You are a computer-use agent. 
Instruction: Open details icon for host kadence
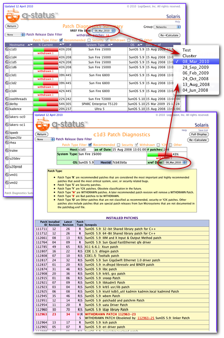coord(7,109)
